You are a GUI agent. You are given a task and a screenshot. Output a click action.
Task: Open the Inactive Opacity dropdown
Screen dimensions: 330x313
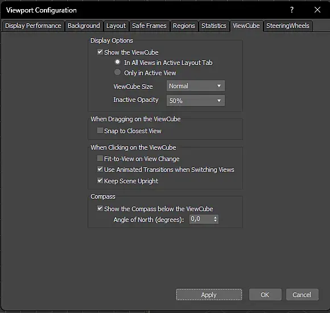click(x=196, y=101)
